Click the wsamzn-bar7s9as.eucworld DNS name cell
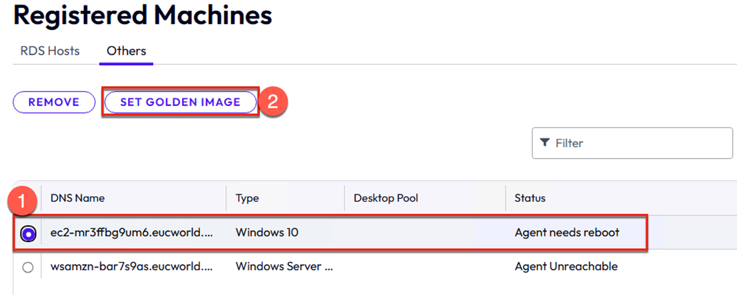The image size is (737, 295). click(131, 266)
